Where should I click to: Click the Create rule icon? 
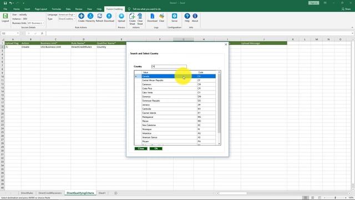[x=82, y=18]
